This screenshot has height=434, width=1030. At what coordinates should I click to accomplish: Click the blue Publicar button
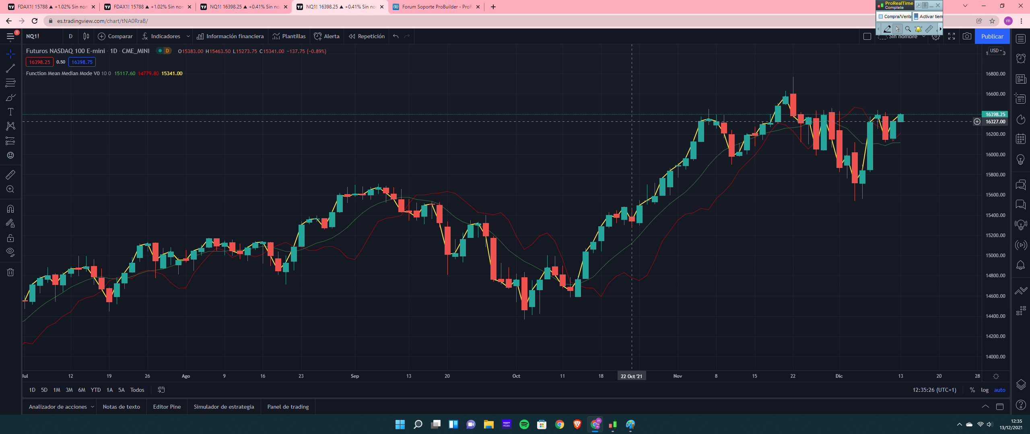pos(992,36)
